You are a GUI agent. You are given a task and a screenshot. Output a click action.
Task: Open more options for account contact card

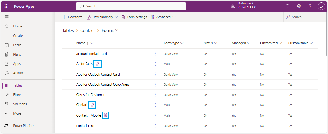click(155, 54)
